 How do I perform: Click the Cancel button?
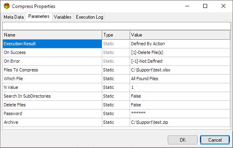[x=215, y=140]
